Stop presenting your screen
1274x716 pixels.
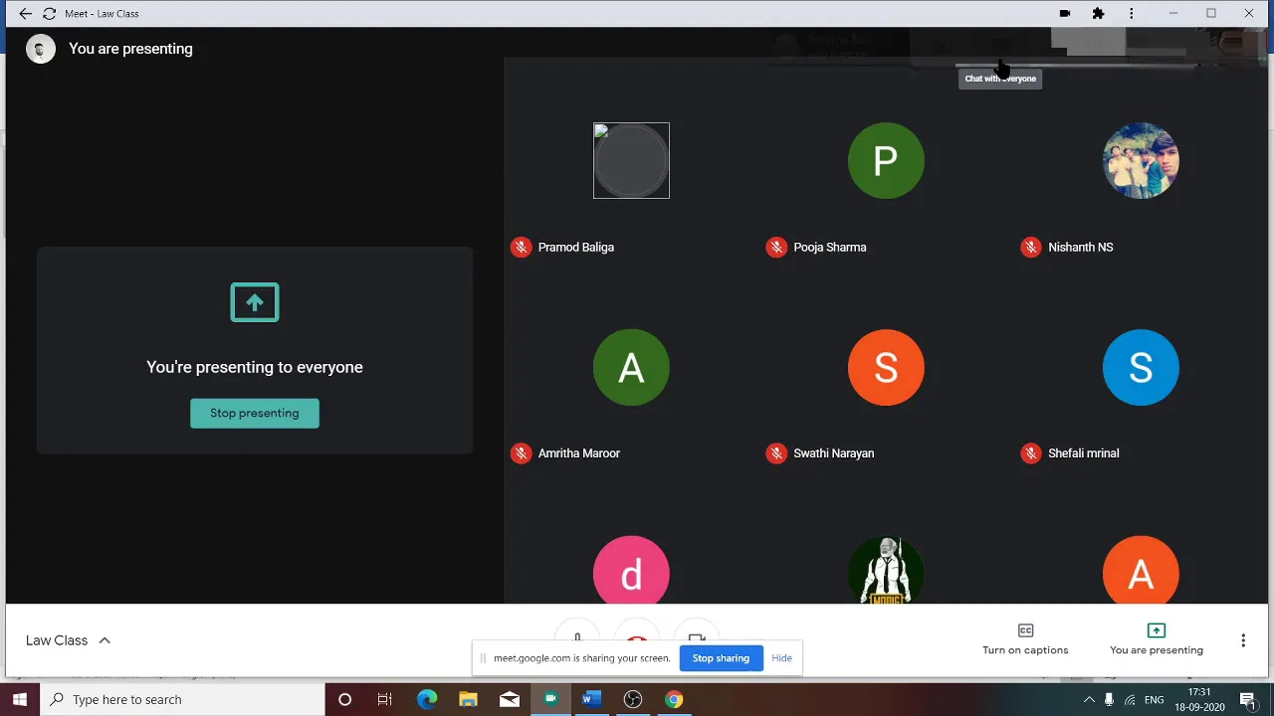255,413
